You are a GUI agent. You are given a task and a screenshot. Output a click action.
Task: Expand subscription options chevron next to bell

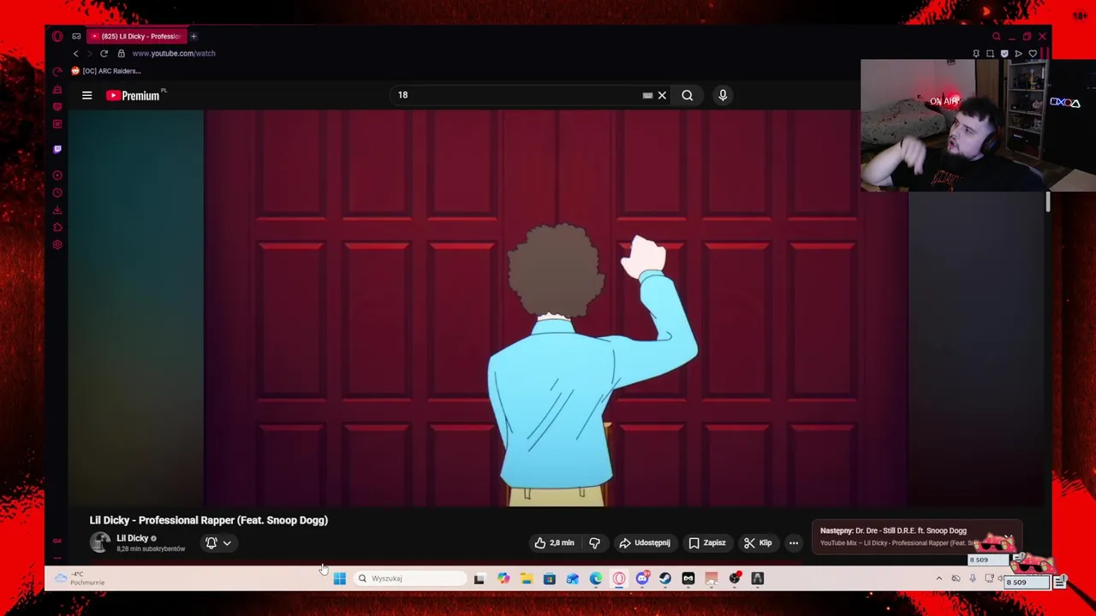(x=227, y=542)
